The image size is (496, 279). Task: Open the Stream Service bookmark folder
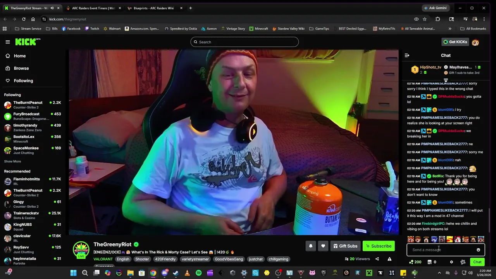[28, 29]
